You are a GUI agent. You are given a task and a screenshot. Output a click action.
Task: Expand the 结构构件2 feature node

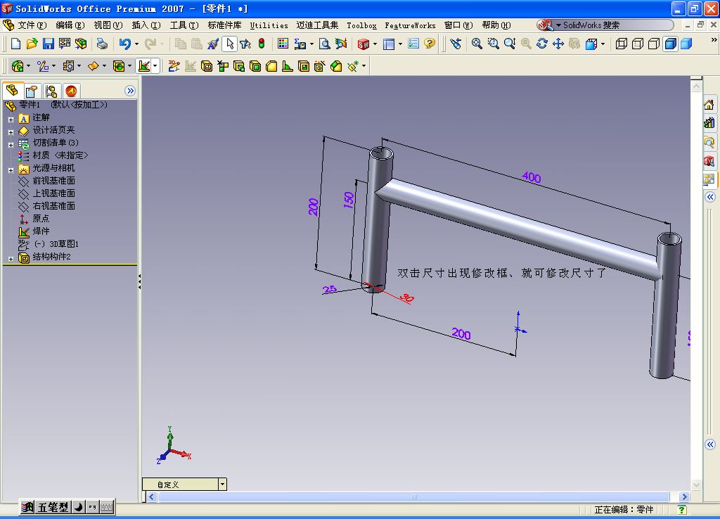[x=11, y=259]
